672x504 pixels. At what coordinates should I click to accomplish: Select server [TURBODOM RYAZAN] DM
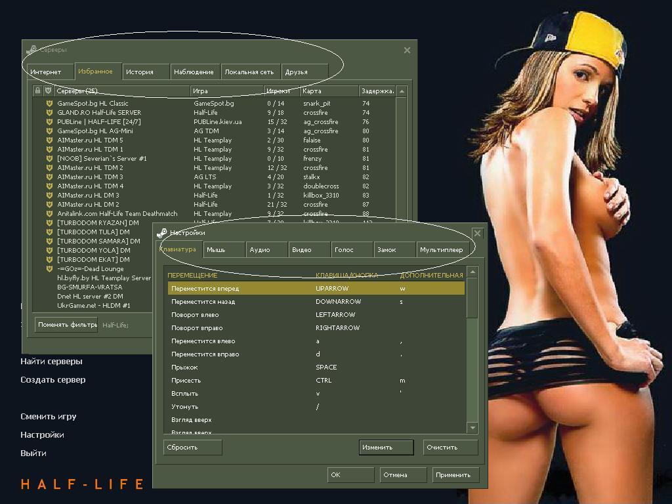click(x=98, y=223)
